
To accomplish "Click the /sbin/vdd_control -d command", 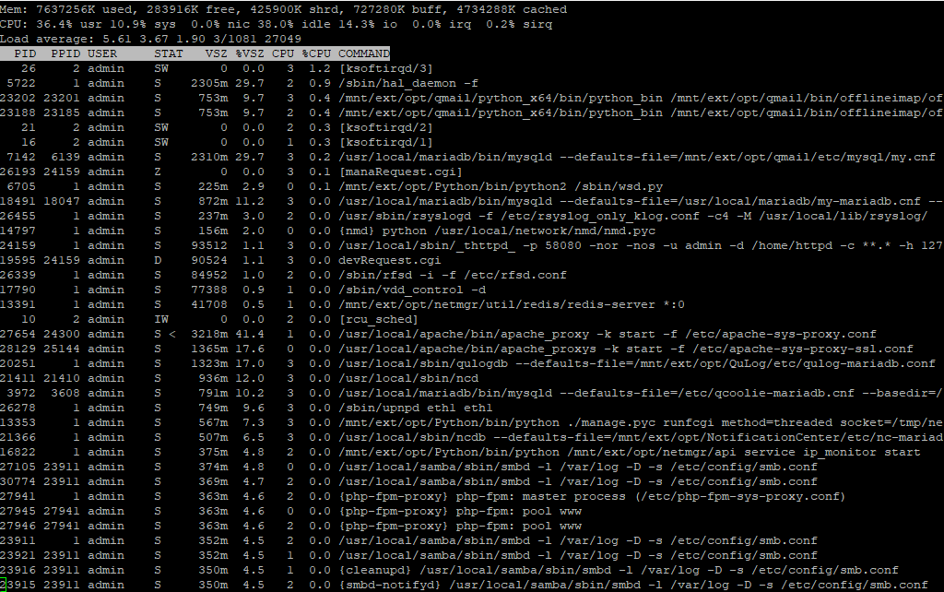I will tap(412, 290).
